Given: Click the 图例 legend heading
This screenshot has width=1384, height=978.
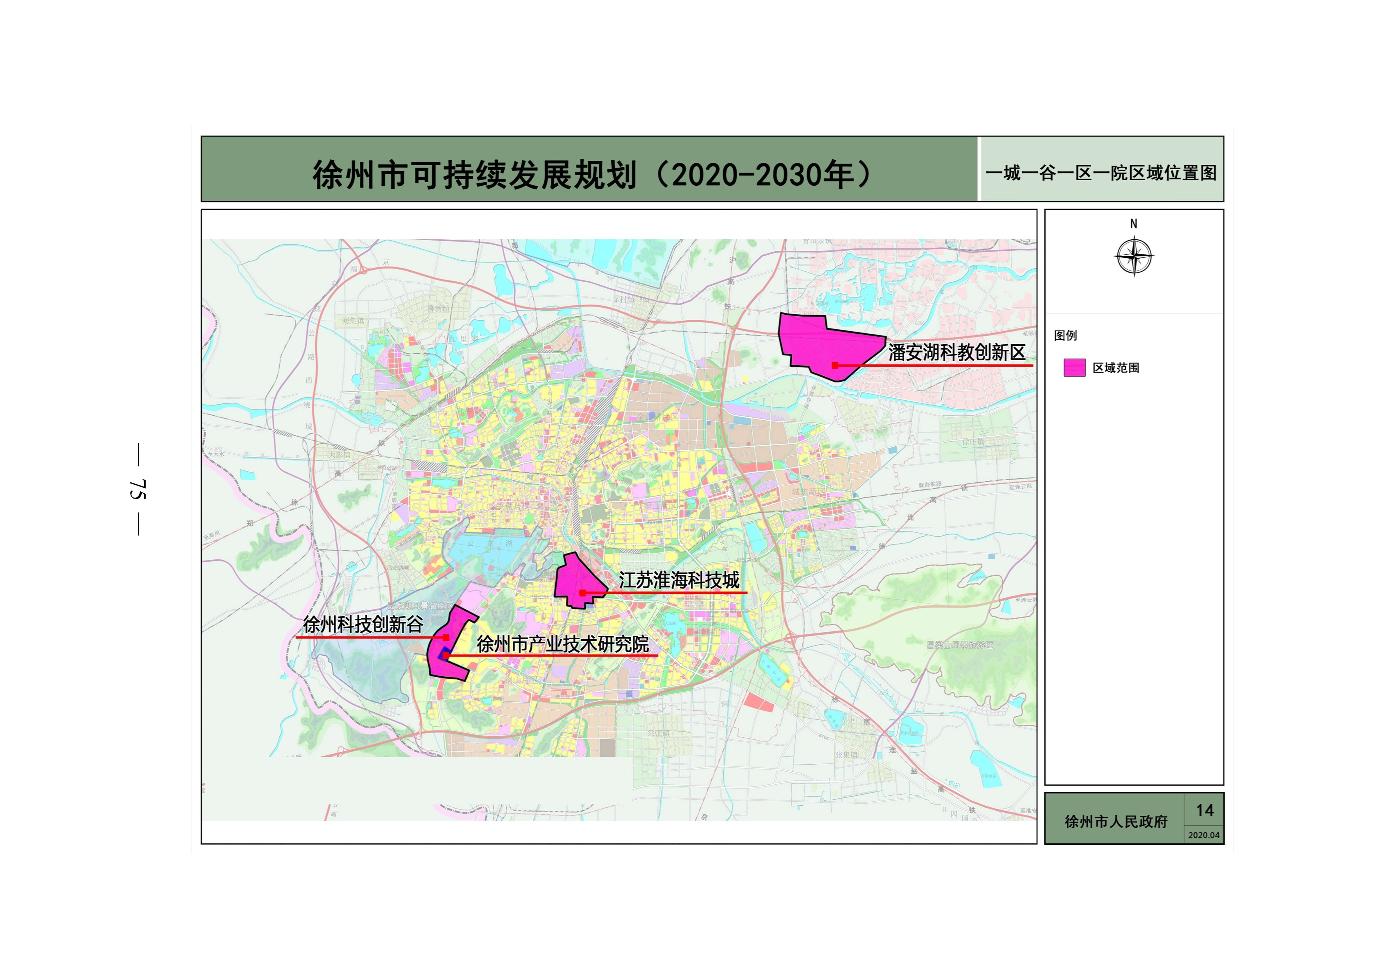Looking at the screenshot, I should [x=1065, y=336].
